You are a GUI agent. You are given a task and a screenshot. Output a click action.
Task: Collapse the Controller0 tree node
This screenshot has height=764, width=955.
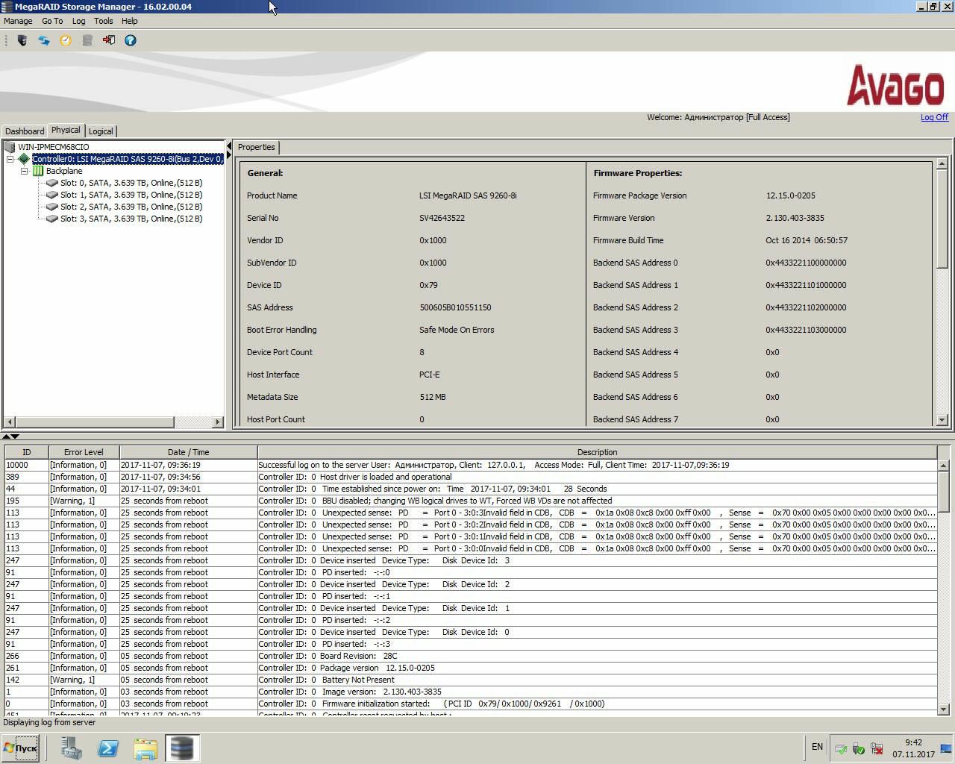click(x=10, y=159)
